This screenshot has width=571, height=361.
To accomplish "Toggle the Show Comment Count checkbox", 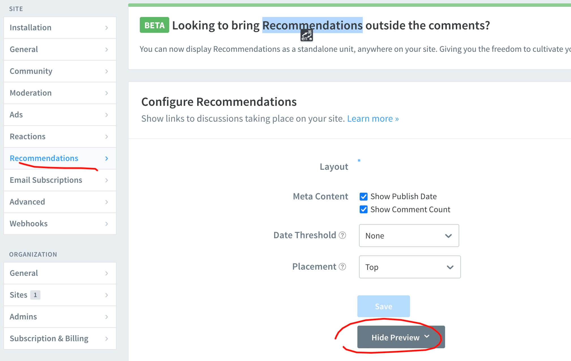I will click(x=364, y=209).
